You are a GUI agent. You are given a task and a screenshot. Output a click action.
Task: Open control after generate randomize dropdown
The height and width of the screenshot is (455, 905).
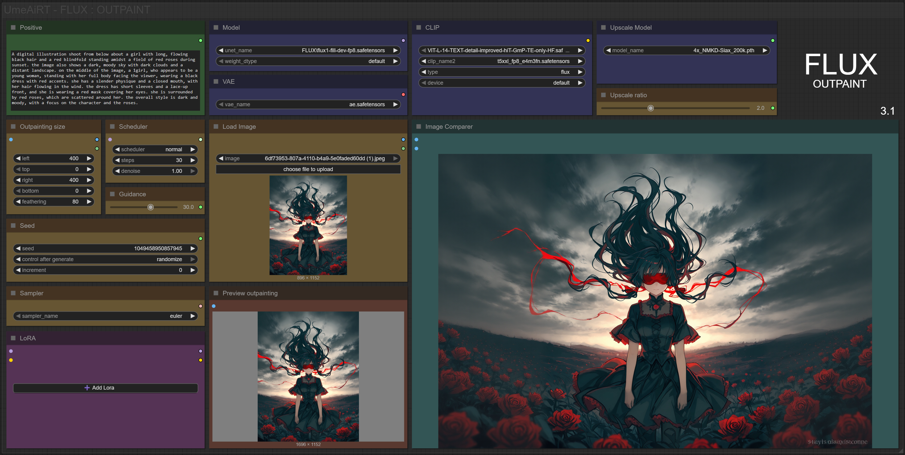coord(105,259)
